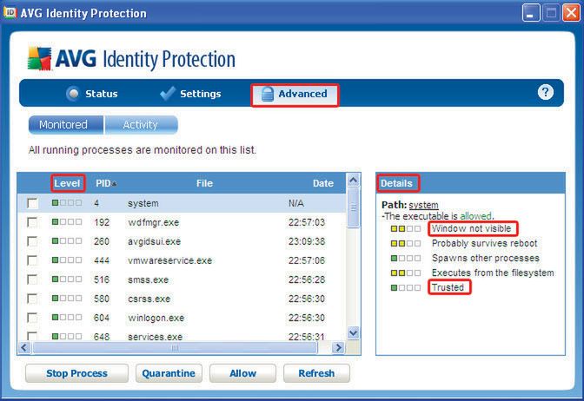This screenshot has height=401, width=584.
Task: Click the level indicator for csrss.exe
Action: click(67, 298)
